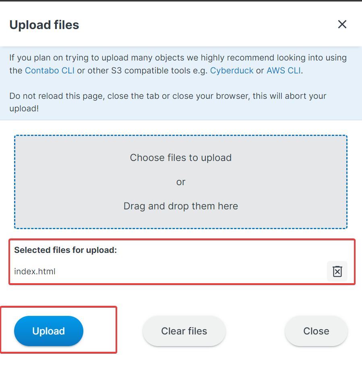This screenshot has width=362, height=378.
Task: Click the 'If you plan on trying' sentence start
Action: point(44,58)
